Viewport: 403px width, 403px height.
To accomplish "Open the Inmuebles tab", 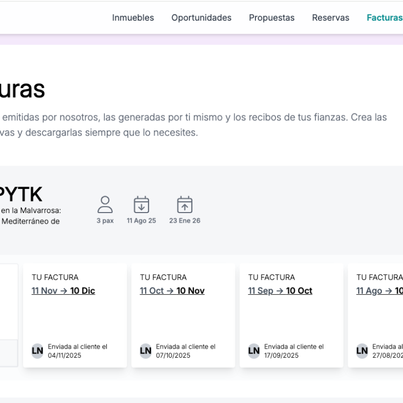I will coord(133,18).
